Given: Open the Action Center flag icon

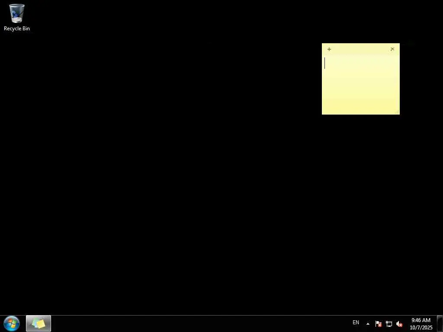Looking at the screenshot, I should coord(378,324).
